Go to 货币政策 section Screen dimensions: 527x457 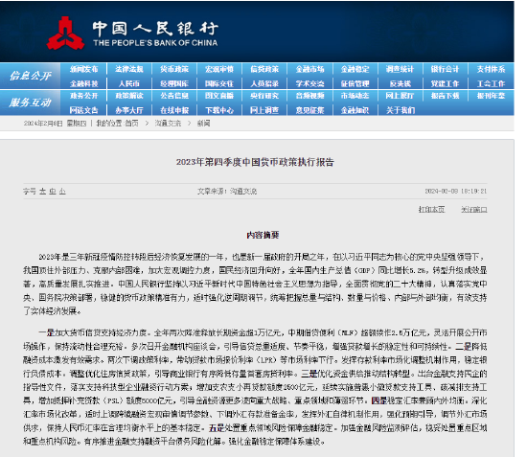click(x=174, y=69)
